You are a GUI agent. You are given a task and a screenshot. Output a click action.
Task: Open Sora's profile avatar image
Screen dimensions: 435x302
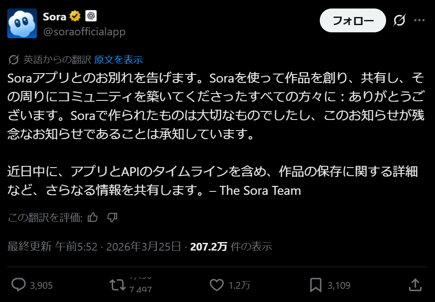point(22,23)
